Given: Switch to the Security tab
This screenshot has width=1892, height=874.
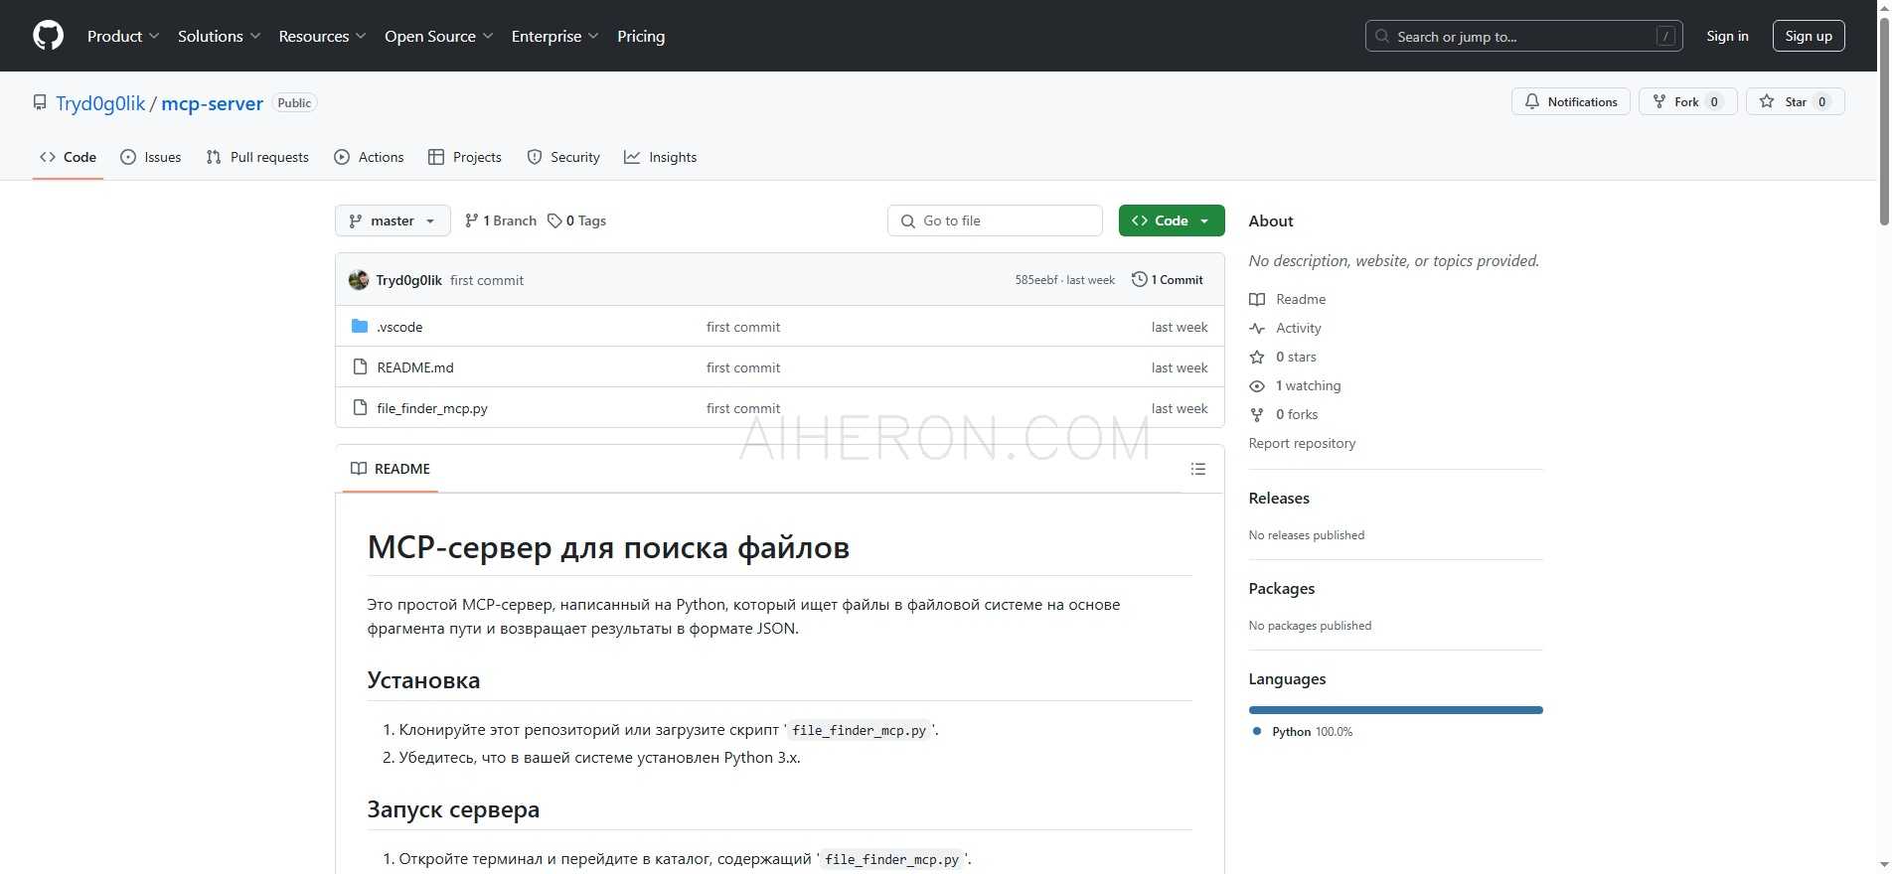Looking at the screenshot, I should click(563, 157).
